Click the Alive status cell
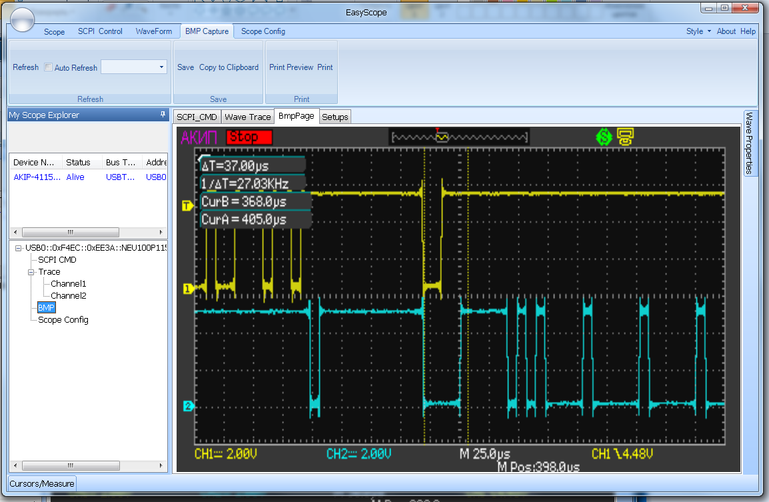The image size is (769, 502). pyautogui.click(x=75, y=177)
